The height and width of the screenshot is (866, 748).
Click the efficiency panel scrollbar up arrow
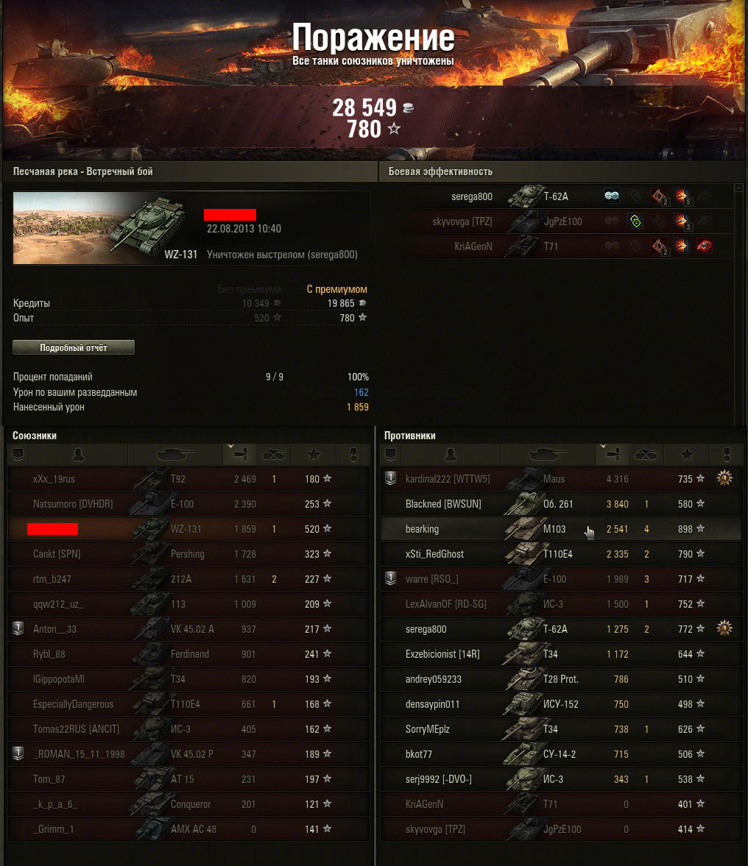738,188
